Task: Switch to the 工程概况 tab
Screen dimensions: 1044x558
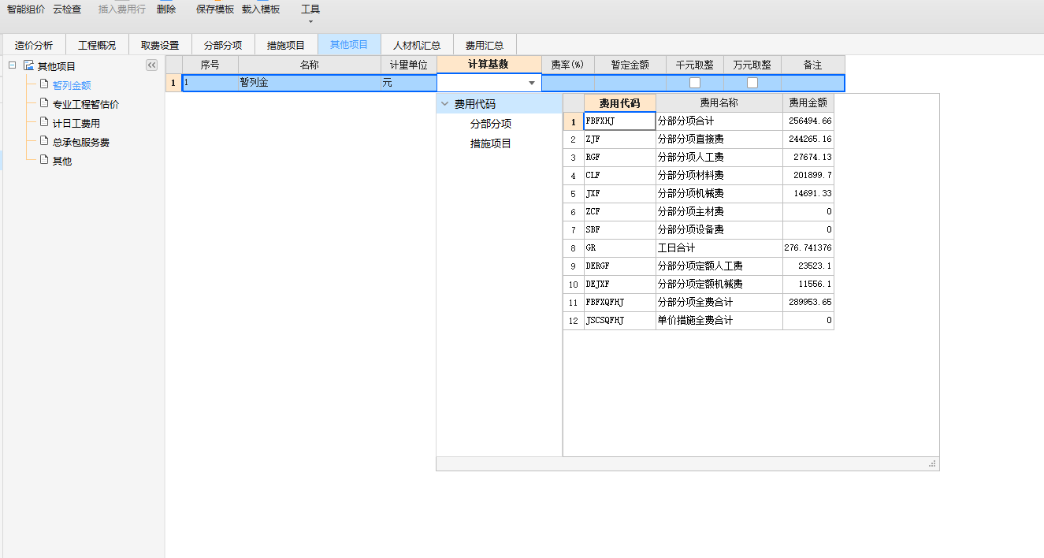Action: point(97,45)
